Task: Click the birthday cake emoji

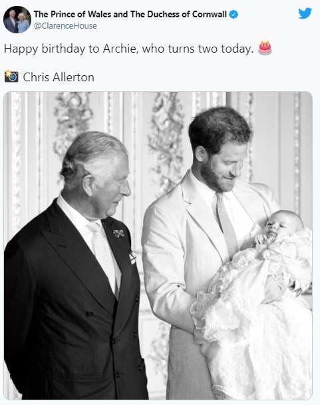Action: [265, 48]
